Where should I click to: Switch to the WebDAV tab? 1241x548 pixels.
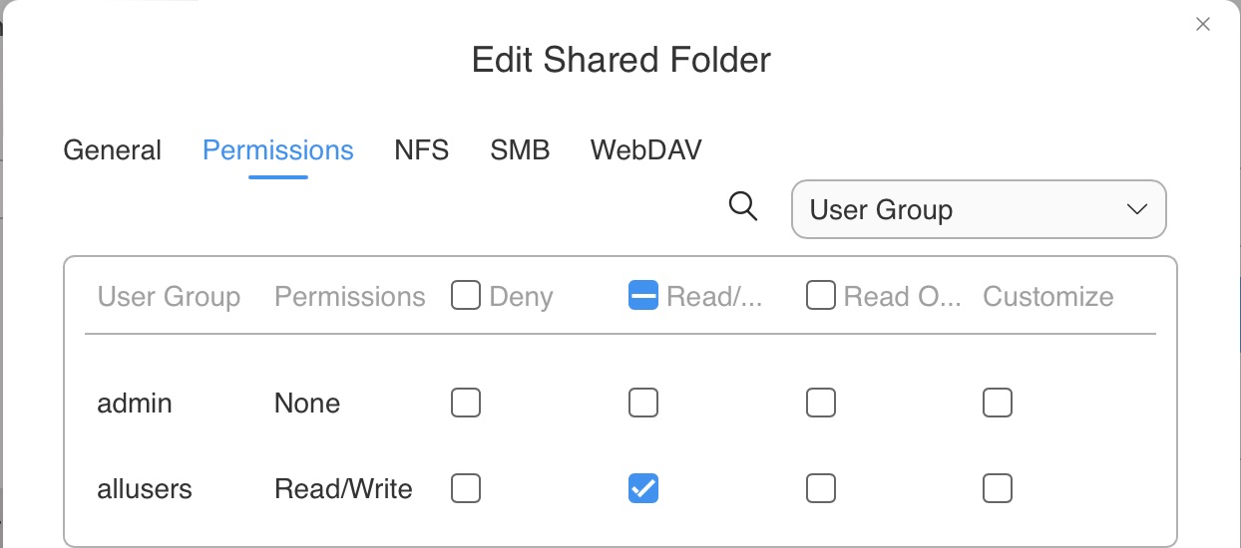point(646,150)
